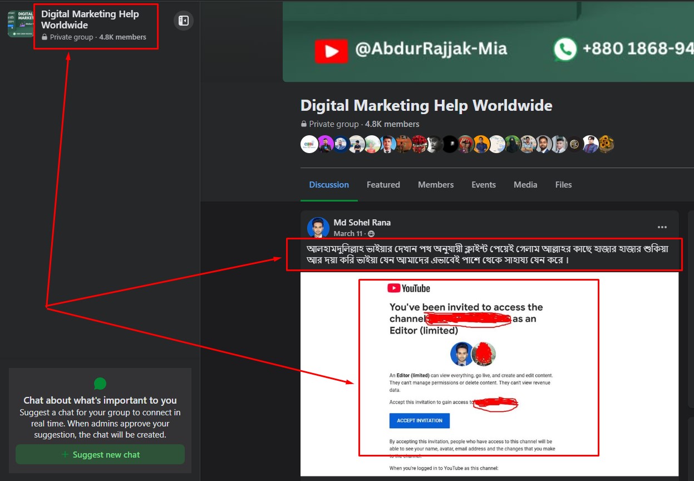
Task: Click the red YouTube icon on the cover
Action: 331,51
